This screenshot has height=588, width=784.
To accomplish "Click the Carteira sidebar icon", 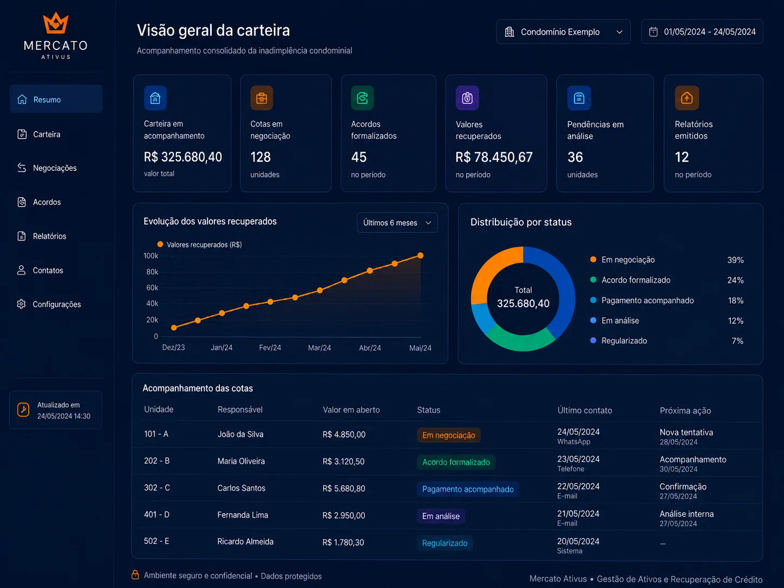I will (22, 134).
